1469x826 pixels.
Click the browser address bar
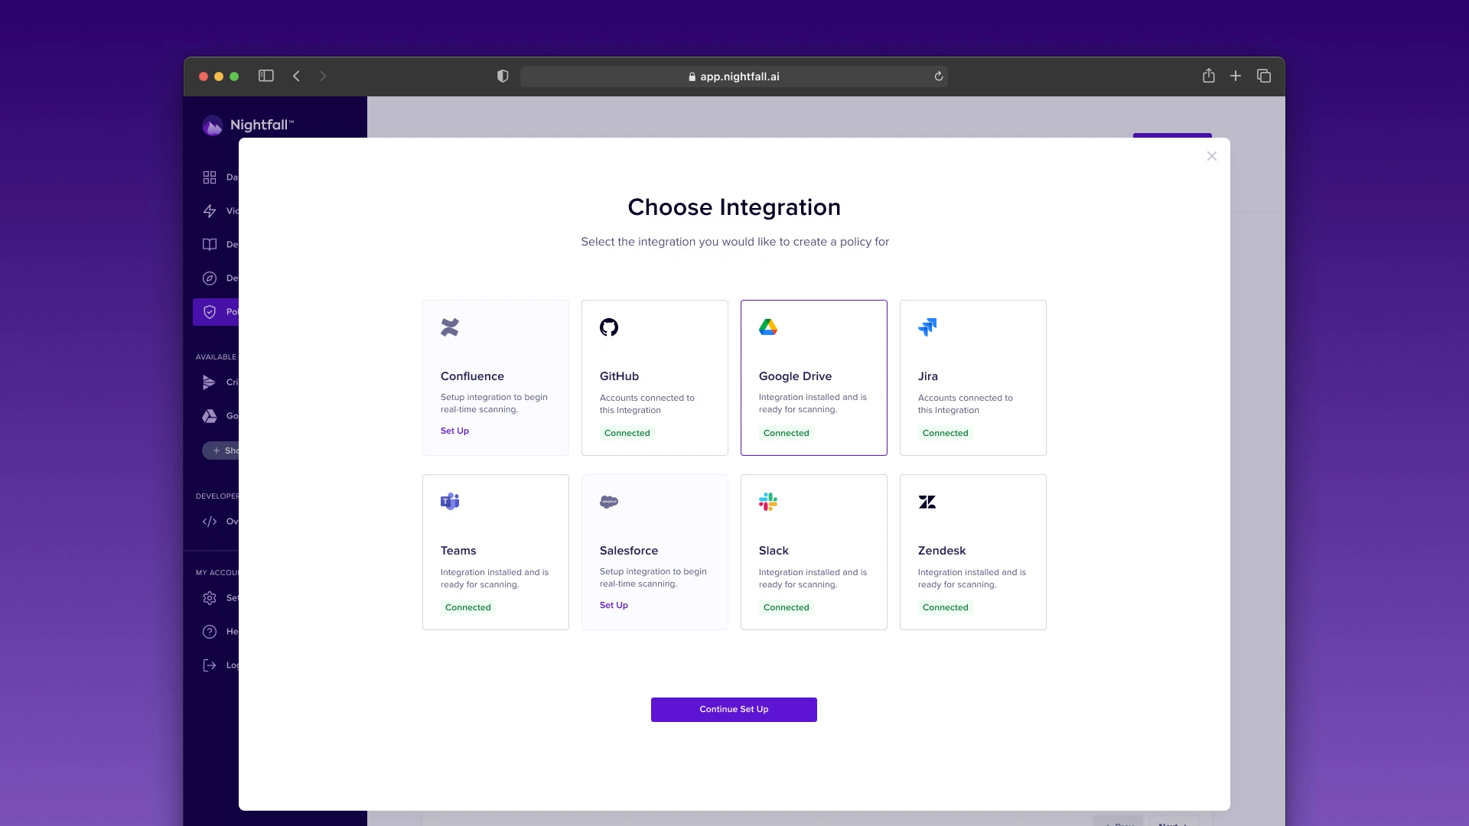click(734, 76)
